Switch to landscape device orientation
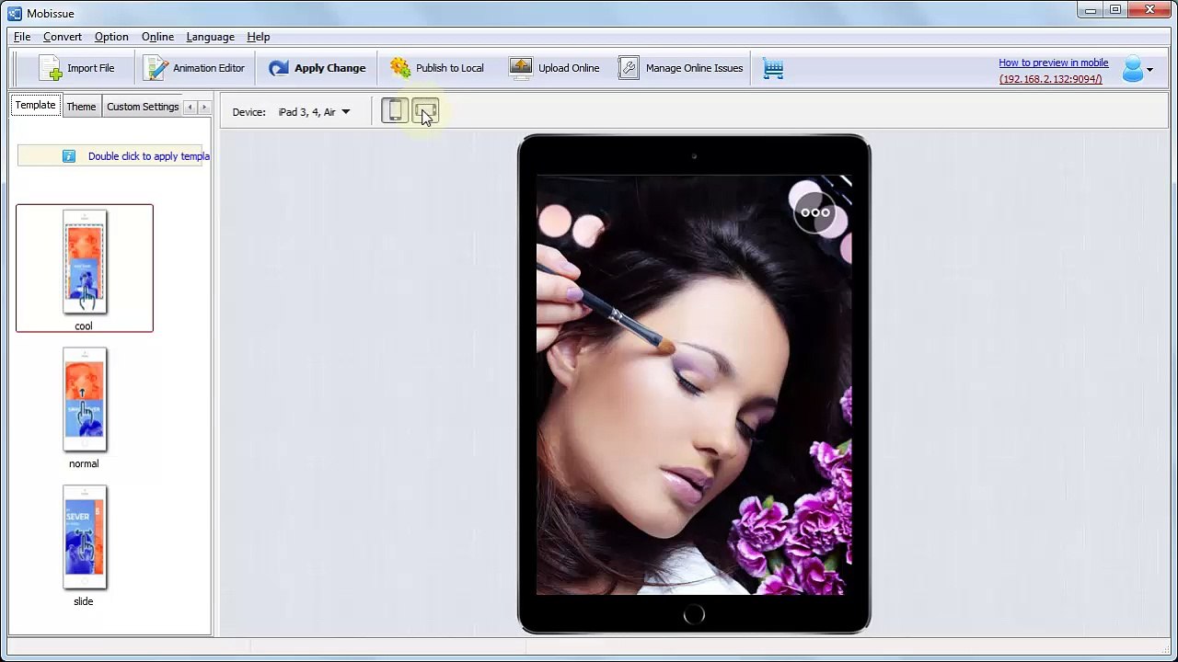This screenshot has width=1178, height=662. 425,111
